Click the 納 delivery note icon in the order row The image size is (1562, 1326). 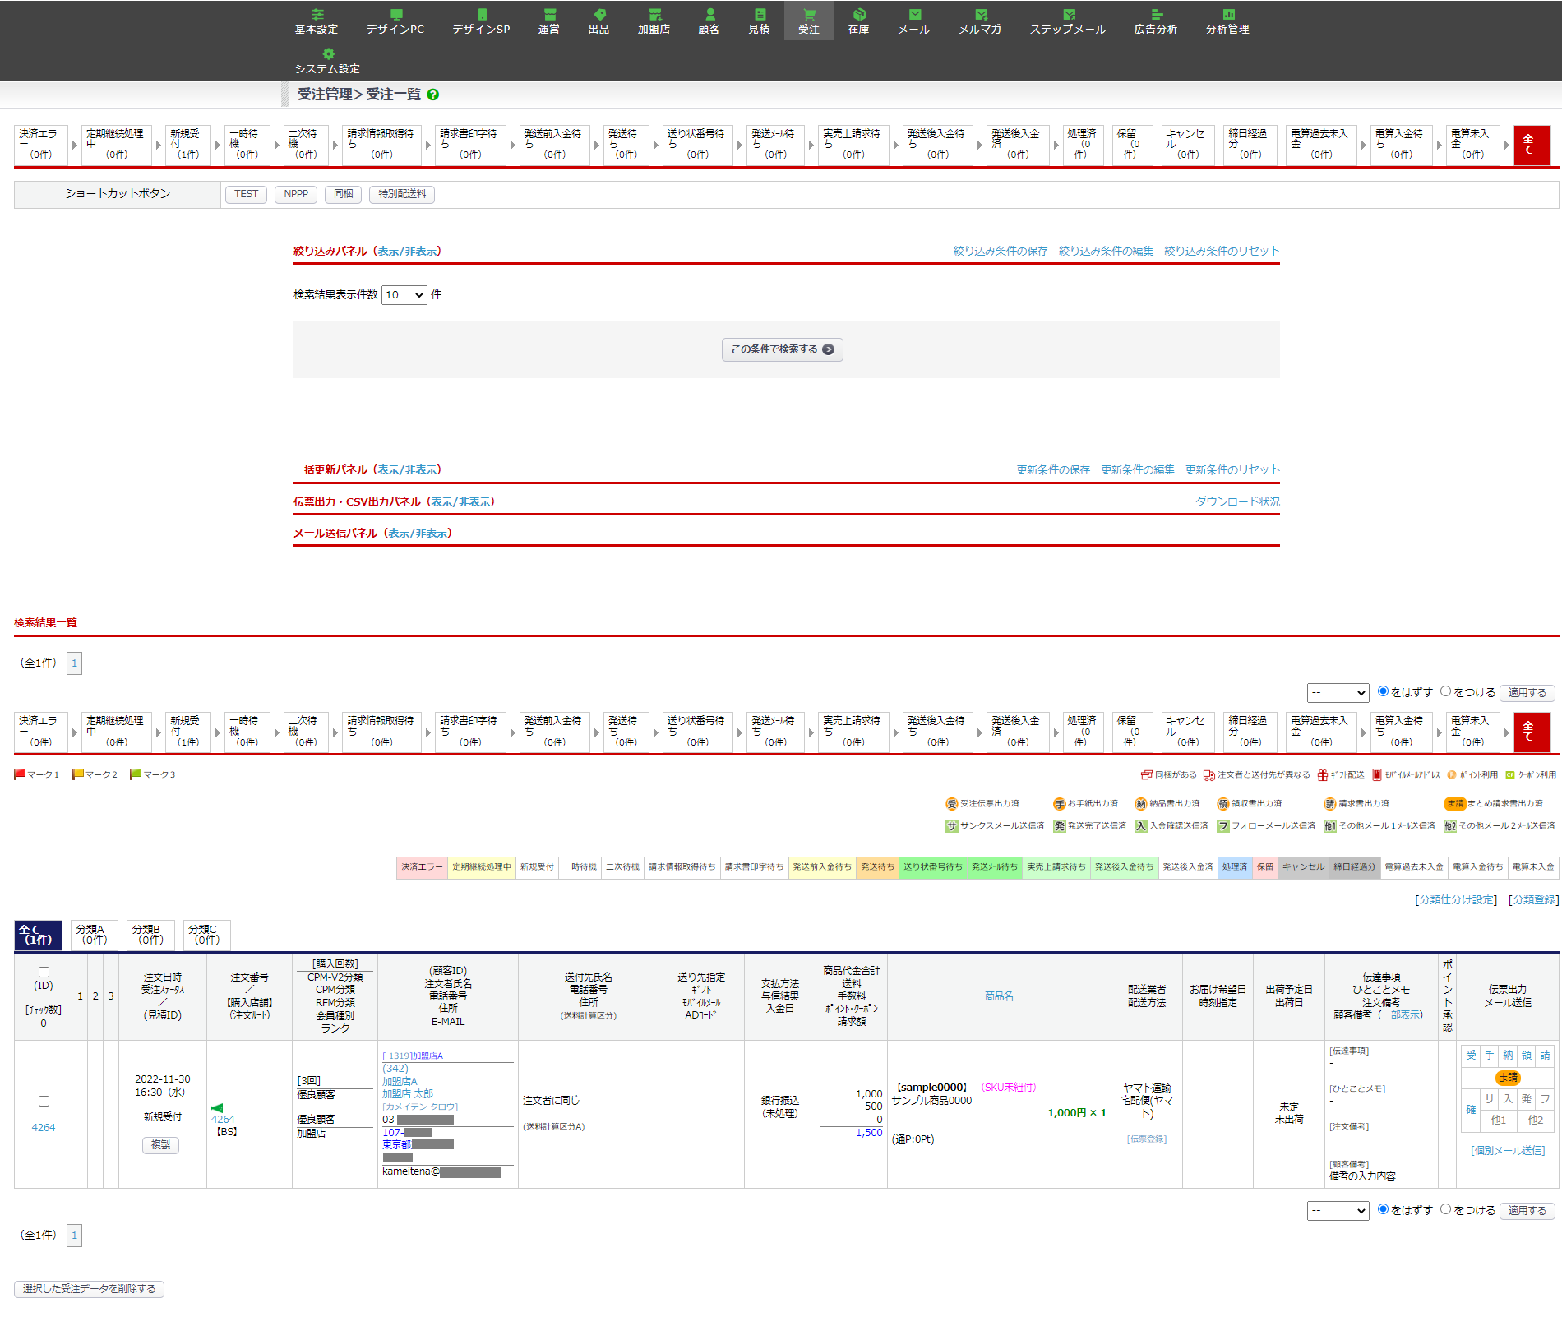[x=1508, y=1055]
